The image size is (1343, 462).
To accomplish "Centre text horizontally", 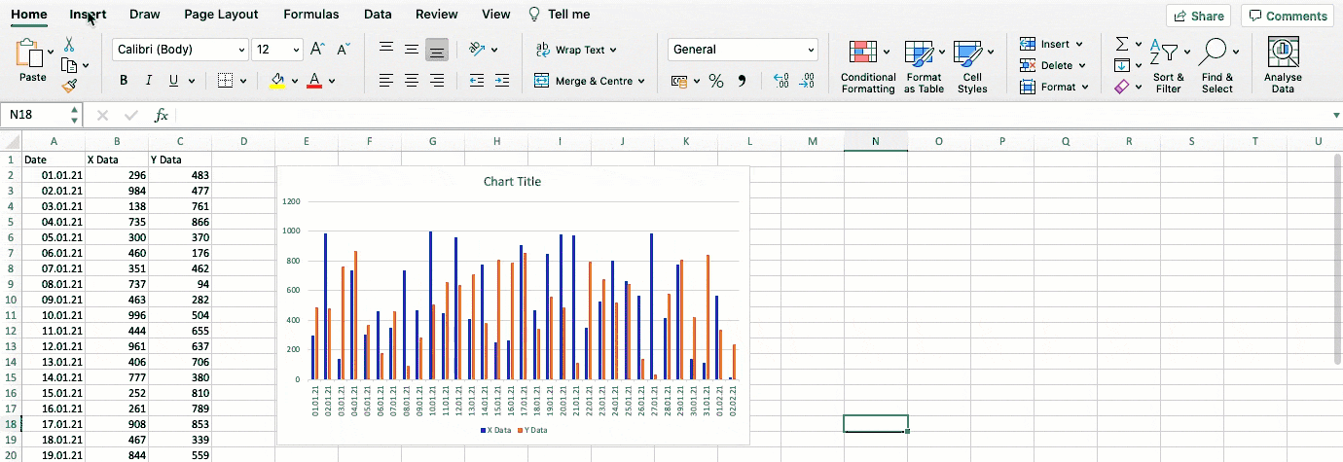I will click(412, 81).
